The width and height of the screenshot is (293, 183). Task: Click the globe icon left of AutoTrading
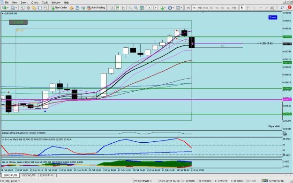83,8
